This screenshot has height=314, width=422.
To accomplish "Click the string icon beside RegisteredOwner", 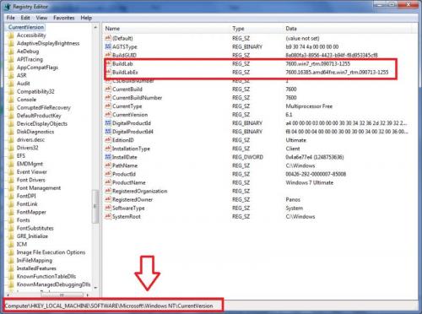I will tap(108, 199).
